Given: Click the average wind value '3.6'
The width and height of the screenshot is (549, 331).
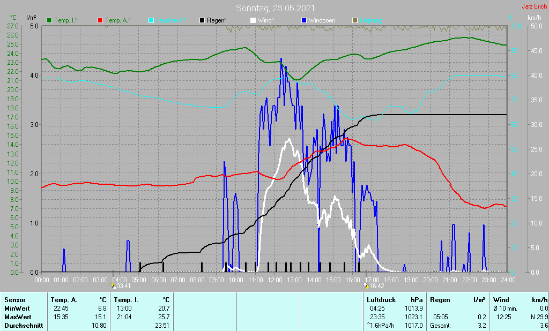Looking at the screenshot, I should click(544, 326).
